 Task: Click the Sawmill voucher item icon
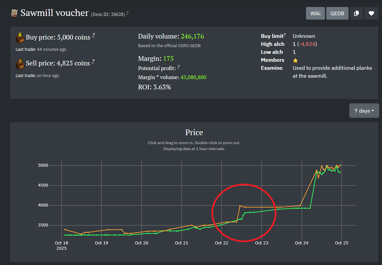[x=14, y=13]
